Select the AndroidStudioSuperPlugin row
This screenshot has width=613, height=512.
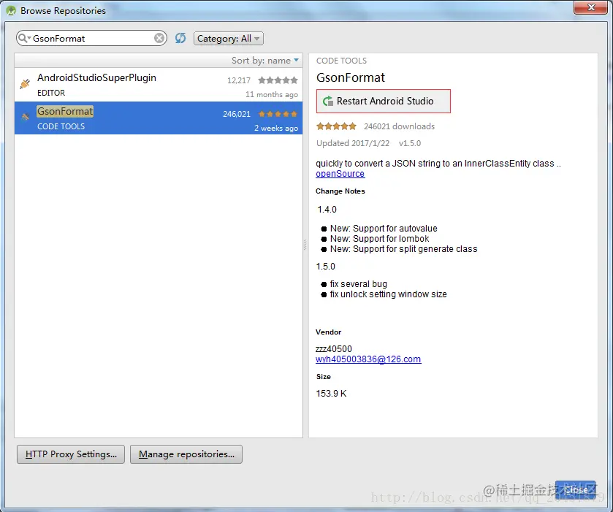159,85
